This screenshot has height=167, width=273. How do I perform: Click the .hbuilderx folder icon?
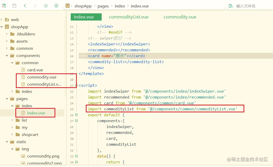(x=12, y=34)
